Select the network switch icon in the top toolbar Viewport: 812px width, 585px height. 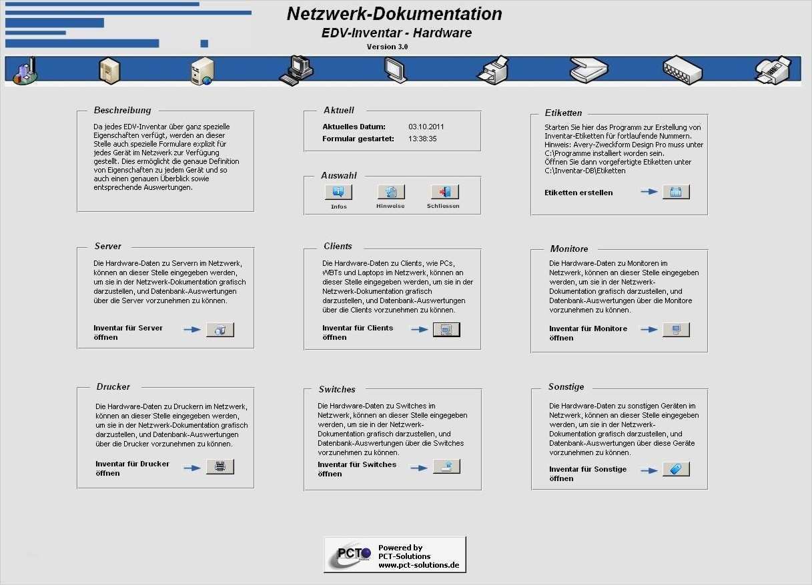coord(682,69)
